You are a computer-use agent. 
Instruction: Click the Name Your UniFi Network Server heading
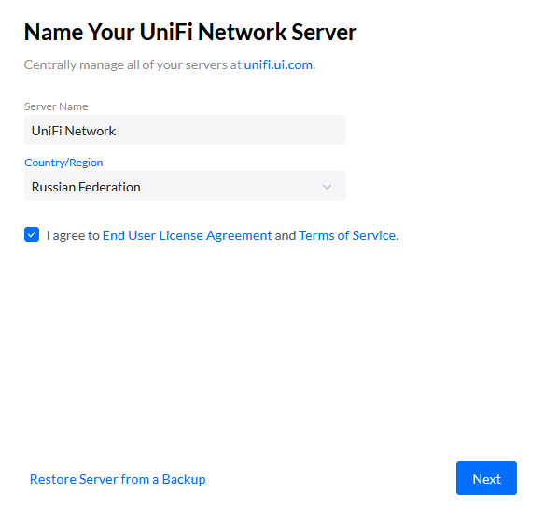click(x=190, y=33)
